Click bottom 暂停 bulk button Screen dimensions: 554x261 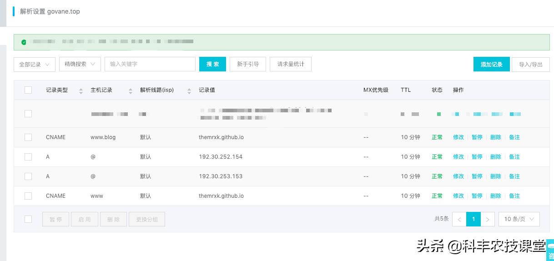(56, 219)
